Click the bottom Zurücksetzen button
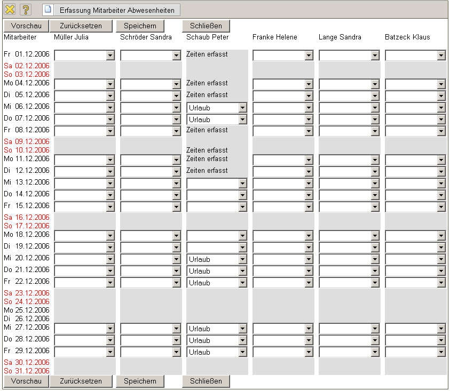This screenshot has width=450, height=391. [x=81, y=381]
